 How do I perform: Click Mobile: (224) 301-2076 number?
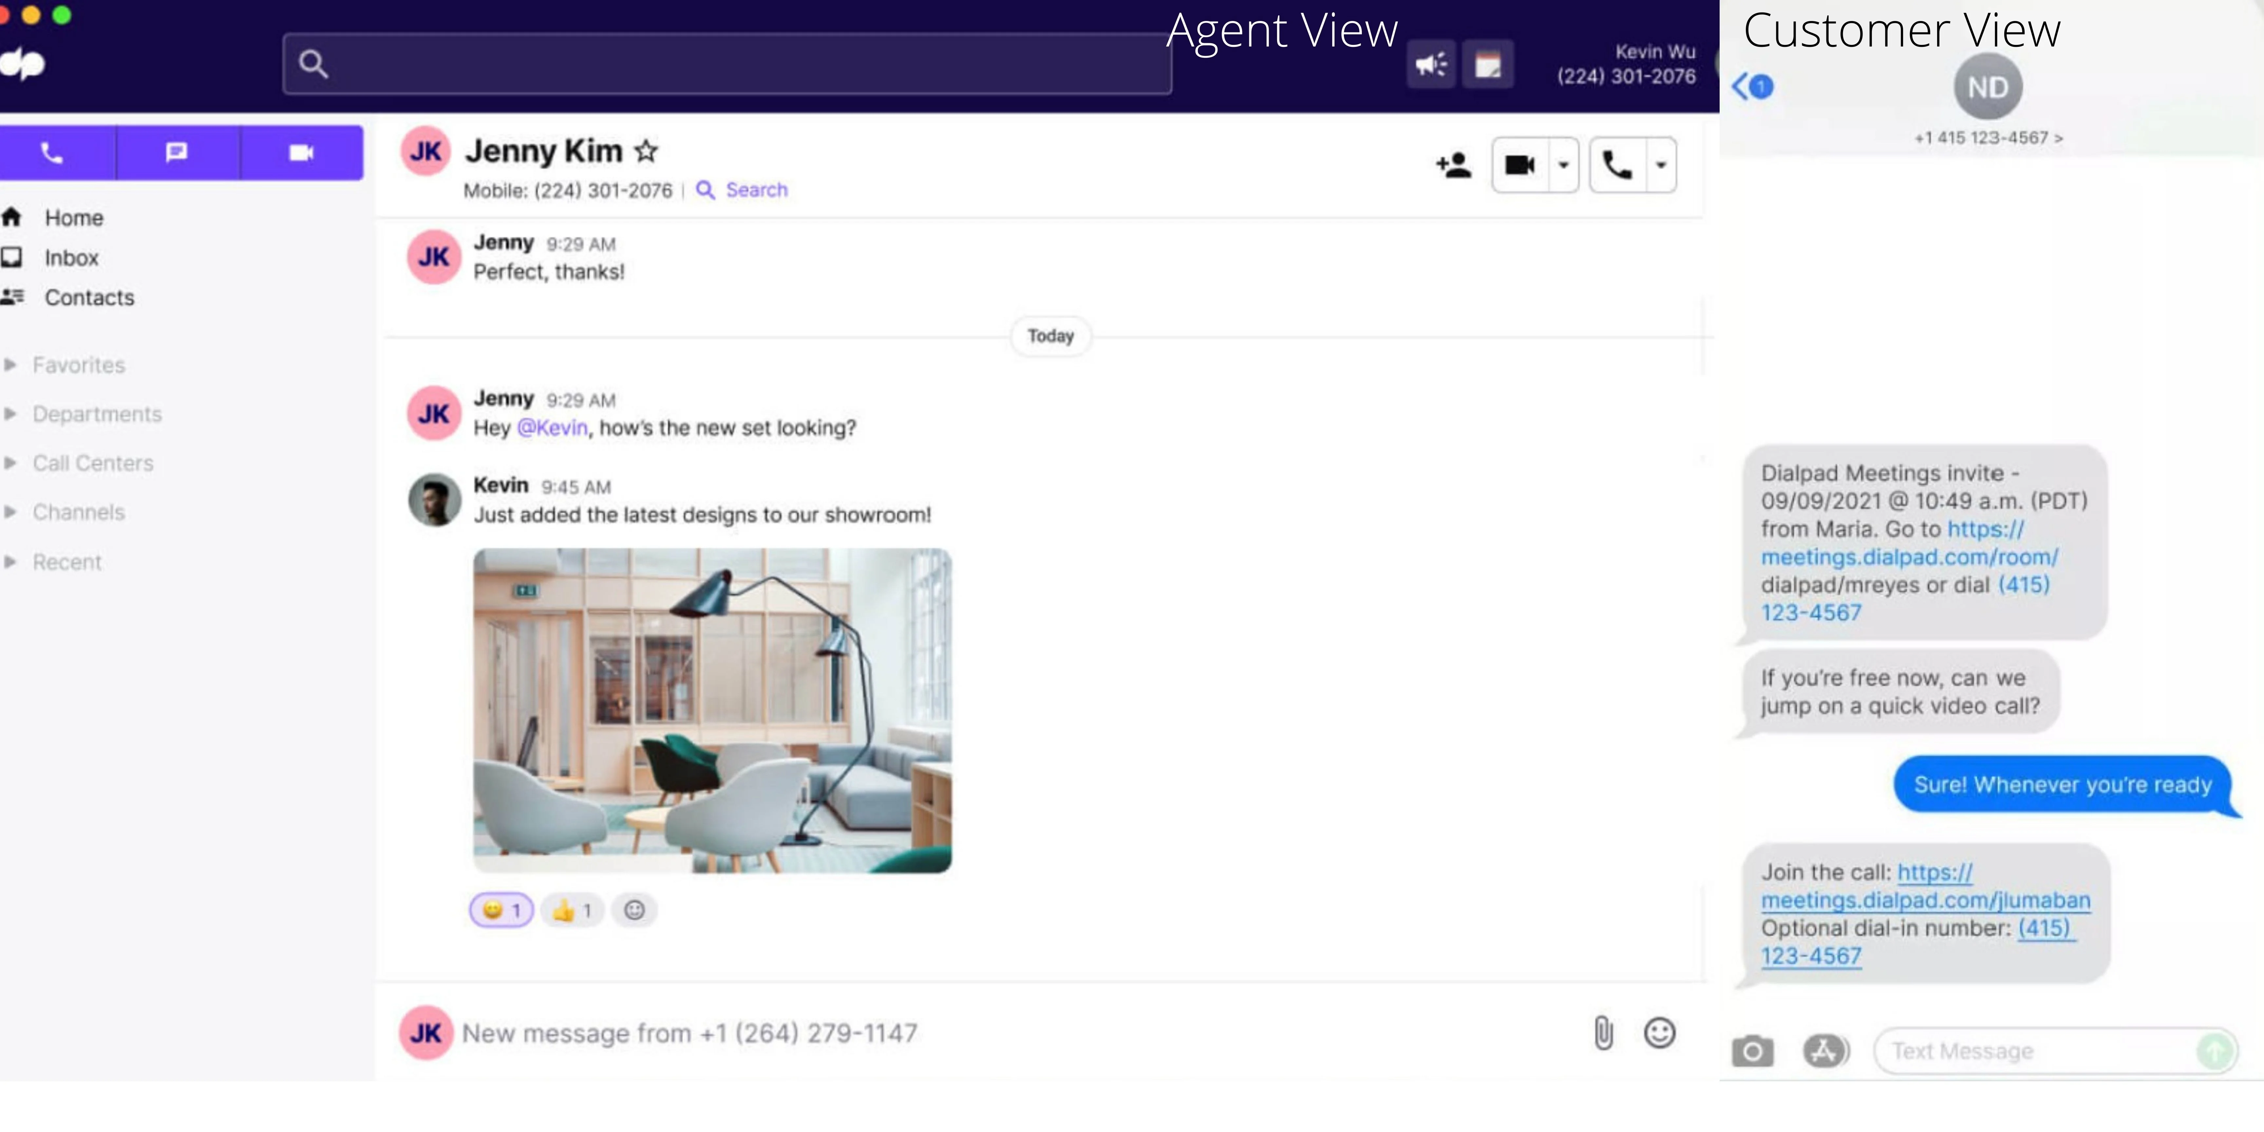tap(568, 191)
